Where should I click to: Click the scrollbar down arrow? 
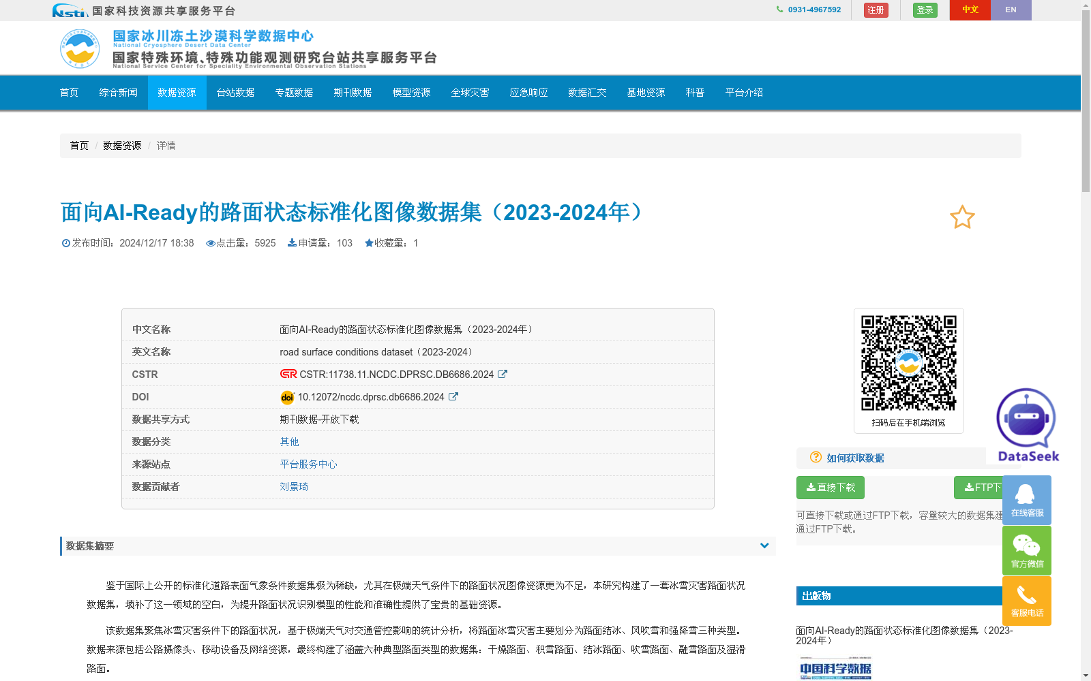pos(1086,676)
